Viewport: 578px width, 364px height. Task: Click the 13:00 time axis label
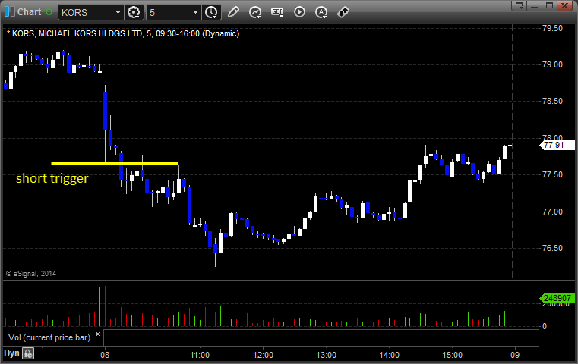coord(327,355)
